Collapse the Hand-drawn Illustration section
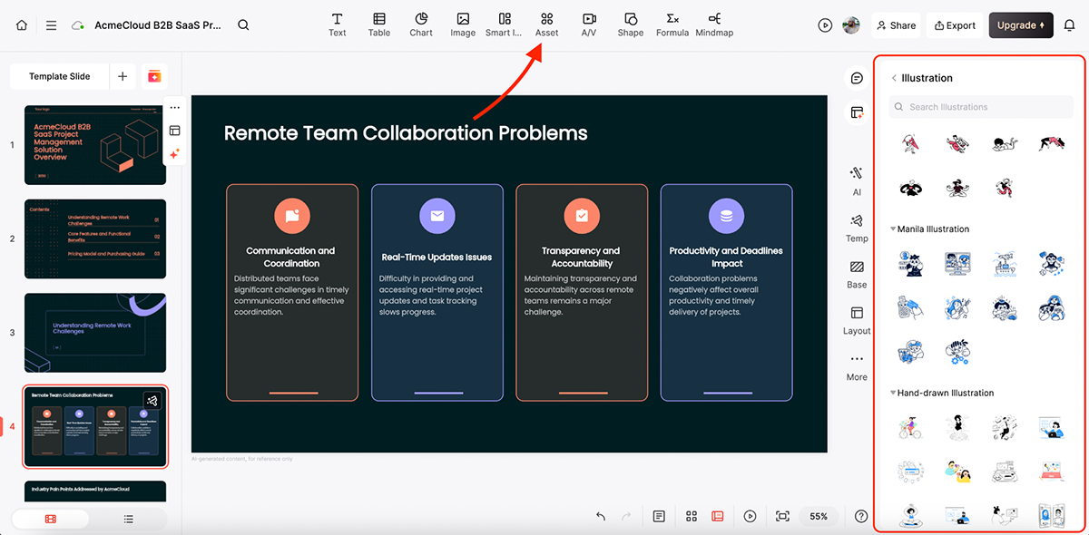This screenshot has width=1089, height=535. click(893, 394)
